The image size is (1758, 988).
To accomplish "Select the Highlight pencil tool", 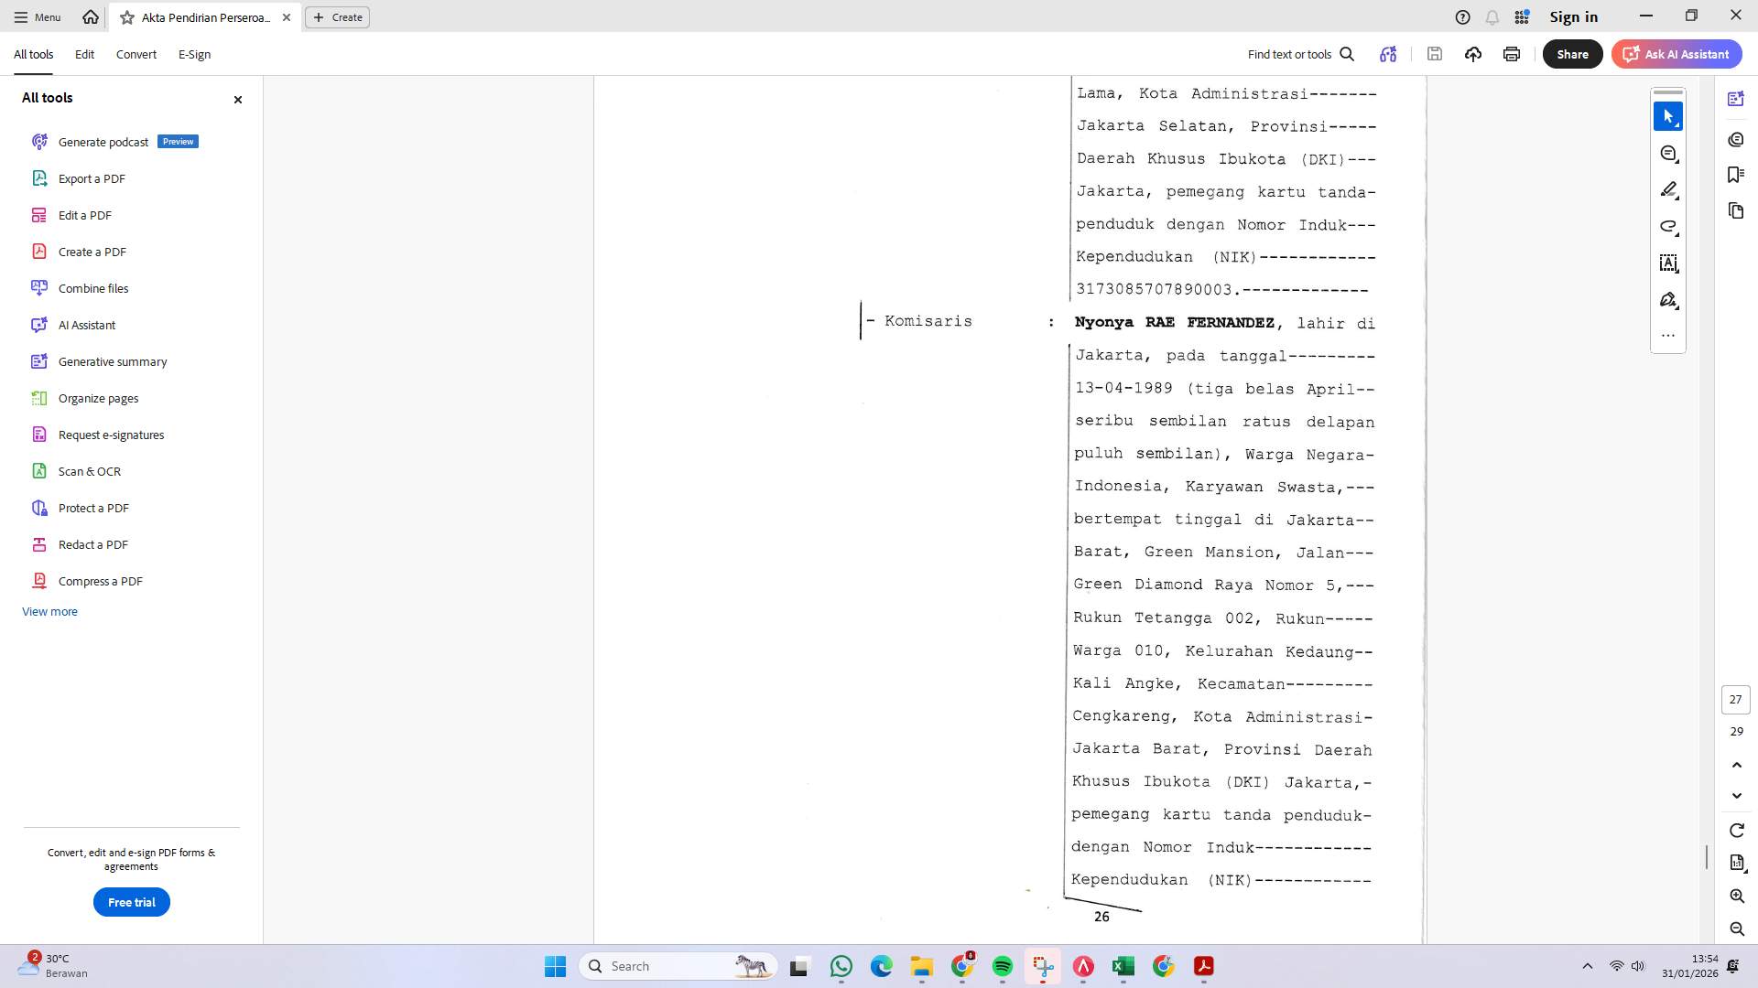I will 1668,189.
